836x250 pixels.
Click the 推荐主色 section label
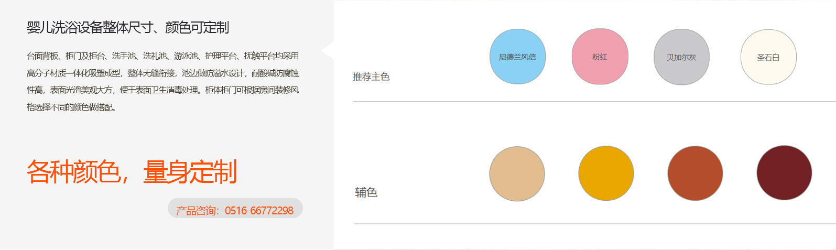pyautogui.click(x=371, y=77)
